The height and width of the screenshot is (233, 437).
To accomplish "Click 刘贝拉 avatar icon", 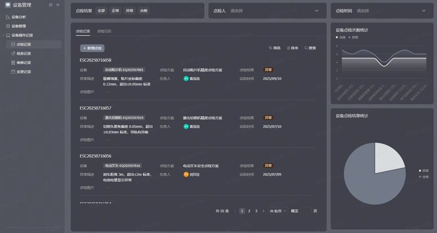I will coord(186,174).
